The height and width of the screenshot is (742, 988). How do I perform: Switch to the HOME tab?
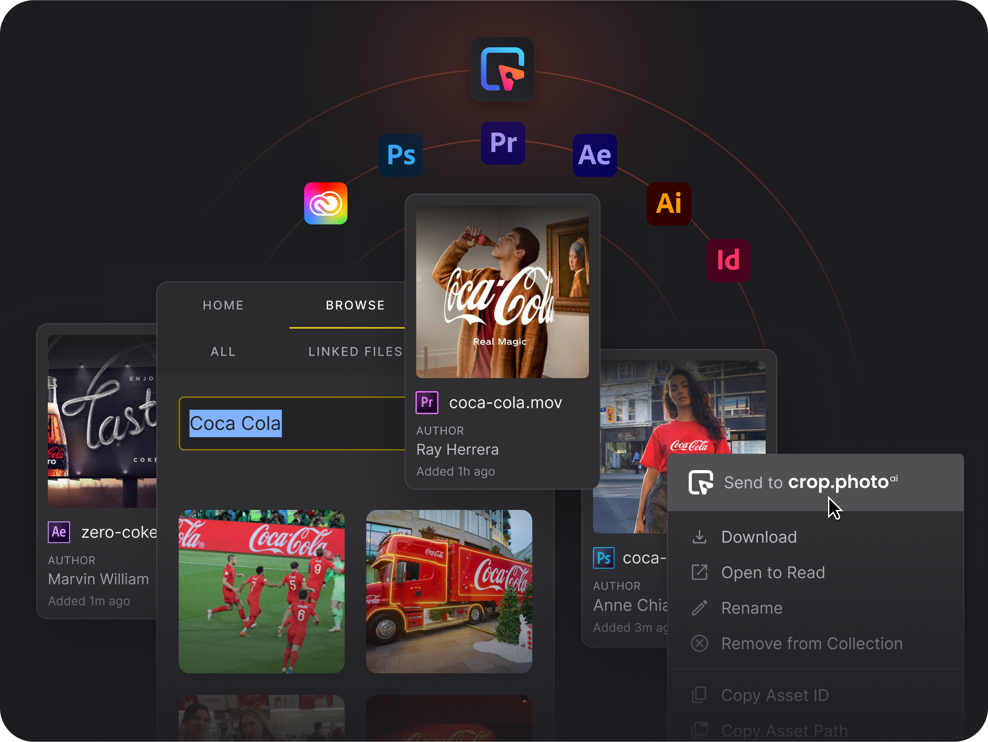tap(223, 305)
